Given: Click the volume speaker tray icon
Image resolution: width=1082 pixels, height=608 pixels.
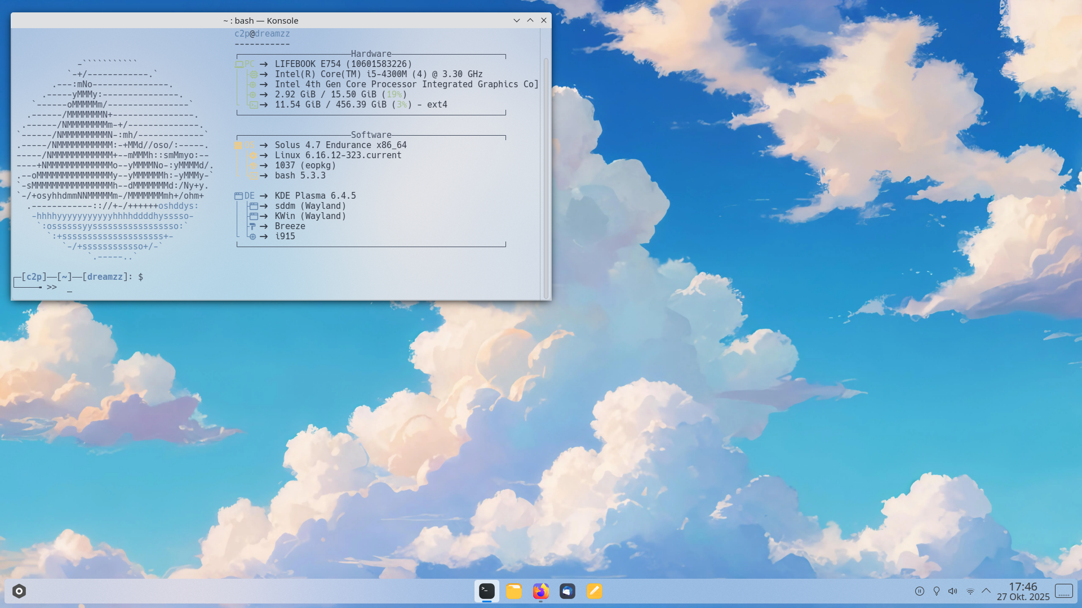Looking at the screenshot, I should coord(952,591).
